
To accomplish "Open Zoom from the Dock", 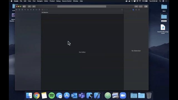I will (x=123, y=96).
